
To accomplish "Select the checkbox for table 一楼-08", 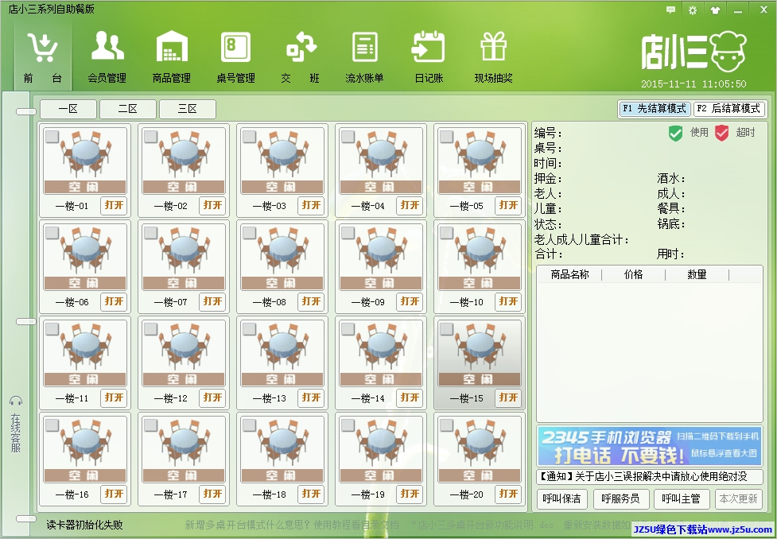I will (x=249, y=233).
